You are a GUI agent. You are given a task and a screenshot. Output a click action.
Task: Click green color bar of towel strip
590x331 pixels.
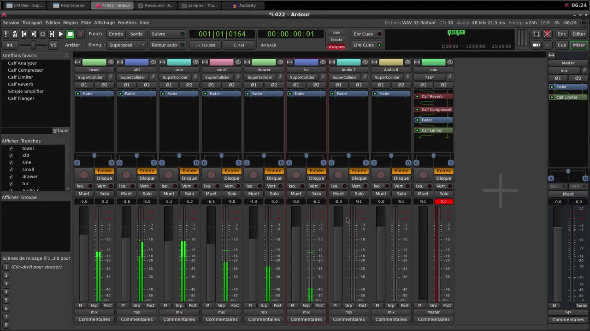[x=94, y=62]
